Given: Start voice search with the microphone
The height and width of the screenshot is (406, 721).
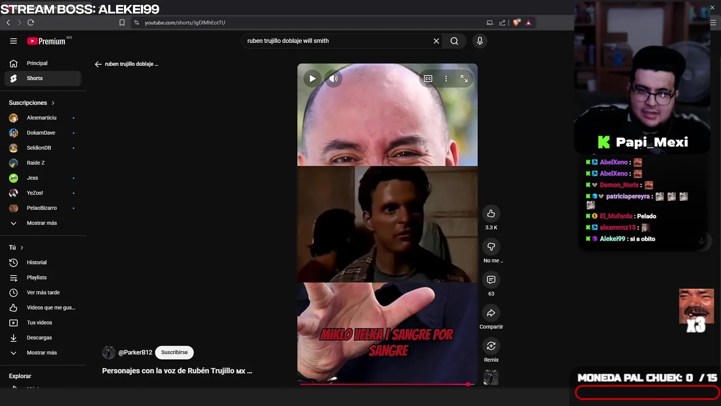Looking at the screenshot, I should [480, 41].
